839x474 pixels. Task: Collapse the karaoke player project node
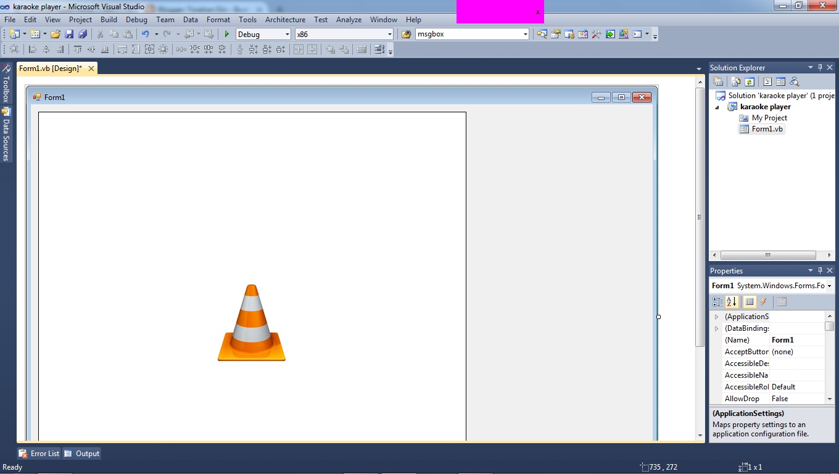pyautogui.click(x=717, y=107)
